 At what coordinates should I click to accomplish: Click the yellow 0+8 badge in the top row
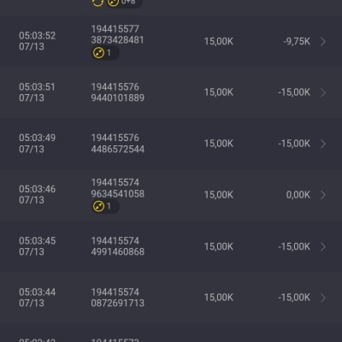pyautogui.click(x=124, y=3)
